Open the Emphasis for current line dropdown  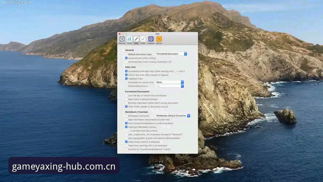coord(169,82)
